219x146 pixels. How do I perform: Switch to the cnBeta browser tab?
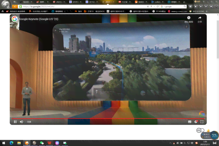pyautogui.click(x=157, y=2)
